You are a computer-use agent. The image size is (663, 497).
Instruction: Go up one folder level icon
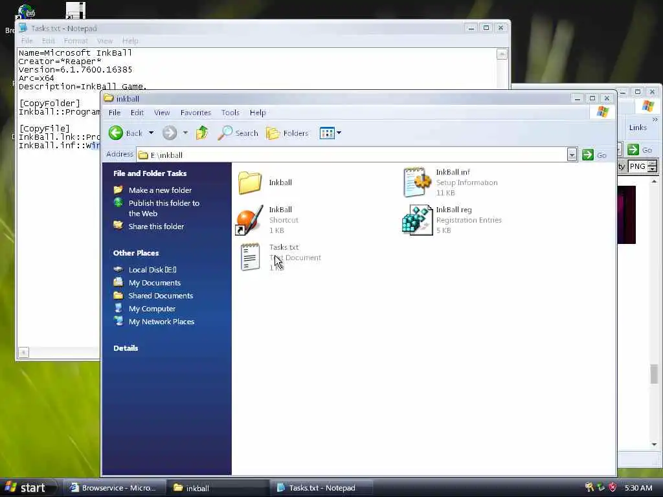(202, 133)
